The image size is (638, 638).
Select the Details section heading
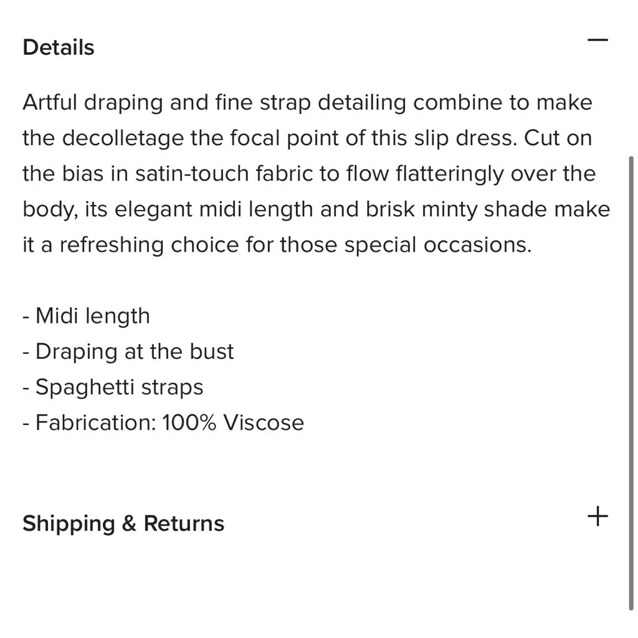(x=58, y=47)
